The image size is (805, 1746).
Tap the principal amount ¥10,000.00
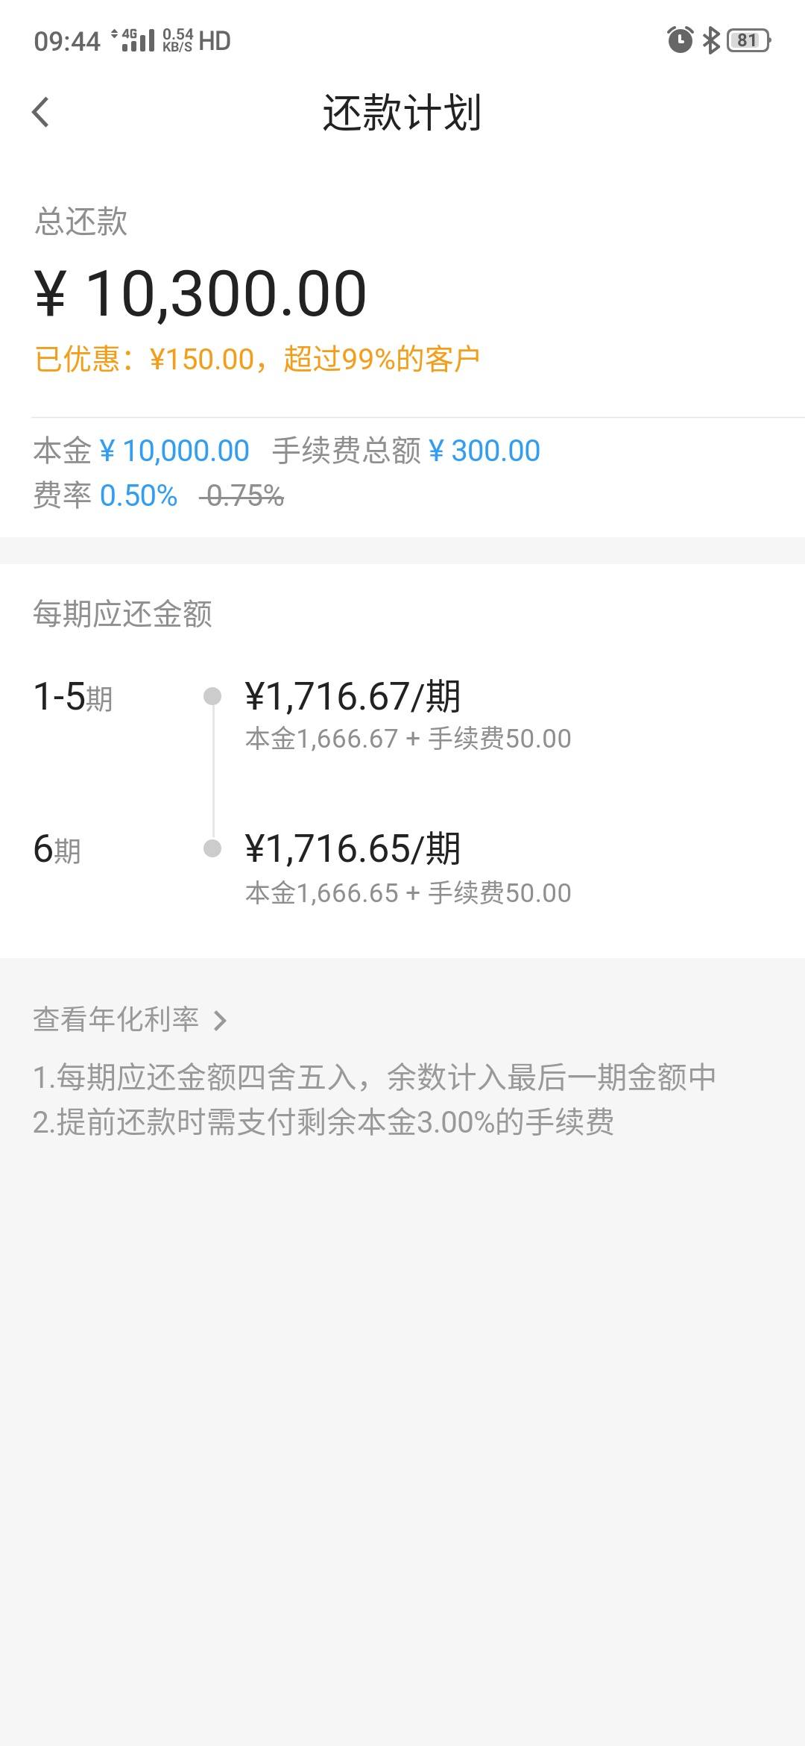click(174, 451)
